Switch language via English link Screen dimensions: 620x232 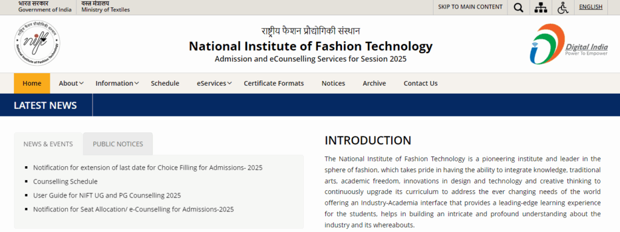coord(591,7)
